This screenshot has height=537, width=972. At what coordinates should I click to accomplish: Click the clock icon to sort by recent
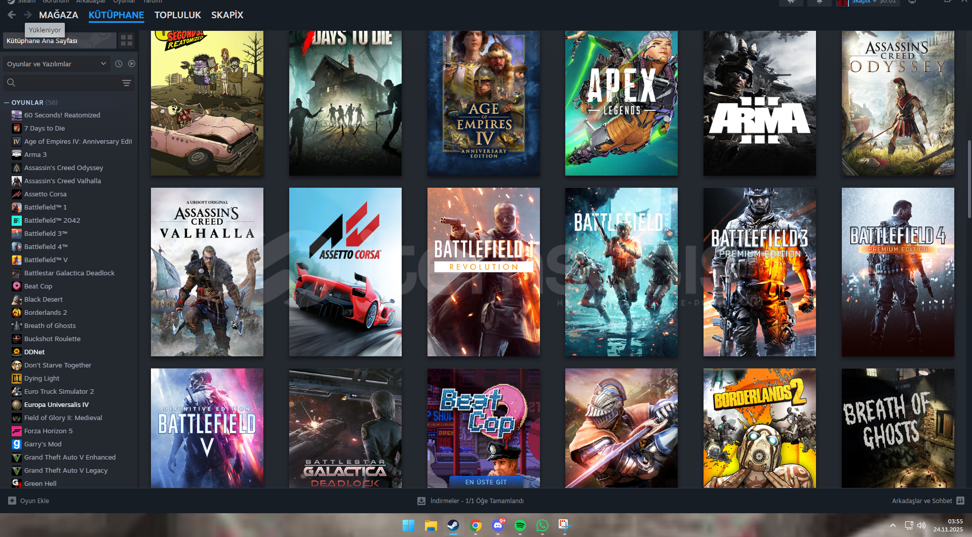click(119, 64)
